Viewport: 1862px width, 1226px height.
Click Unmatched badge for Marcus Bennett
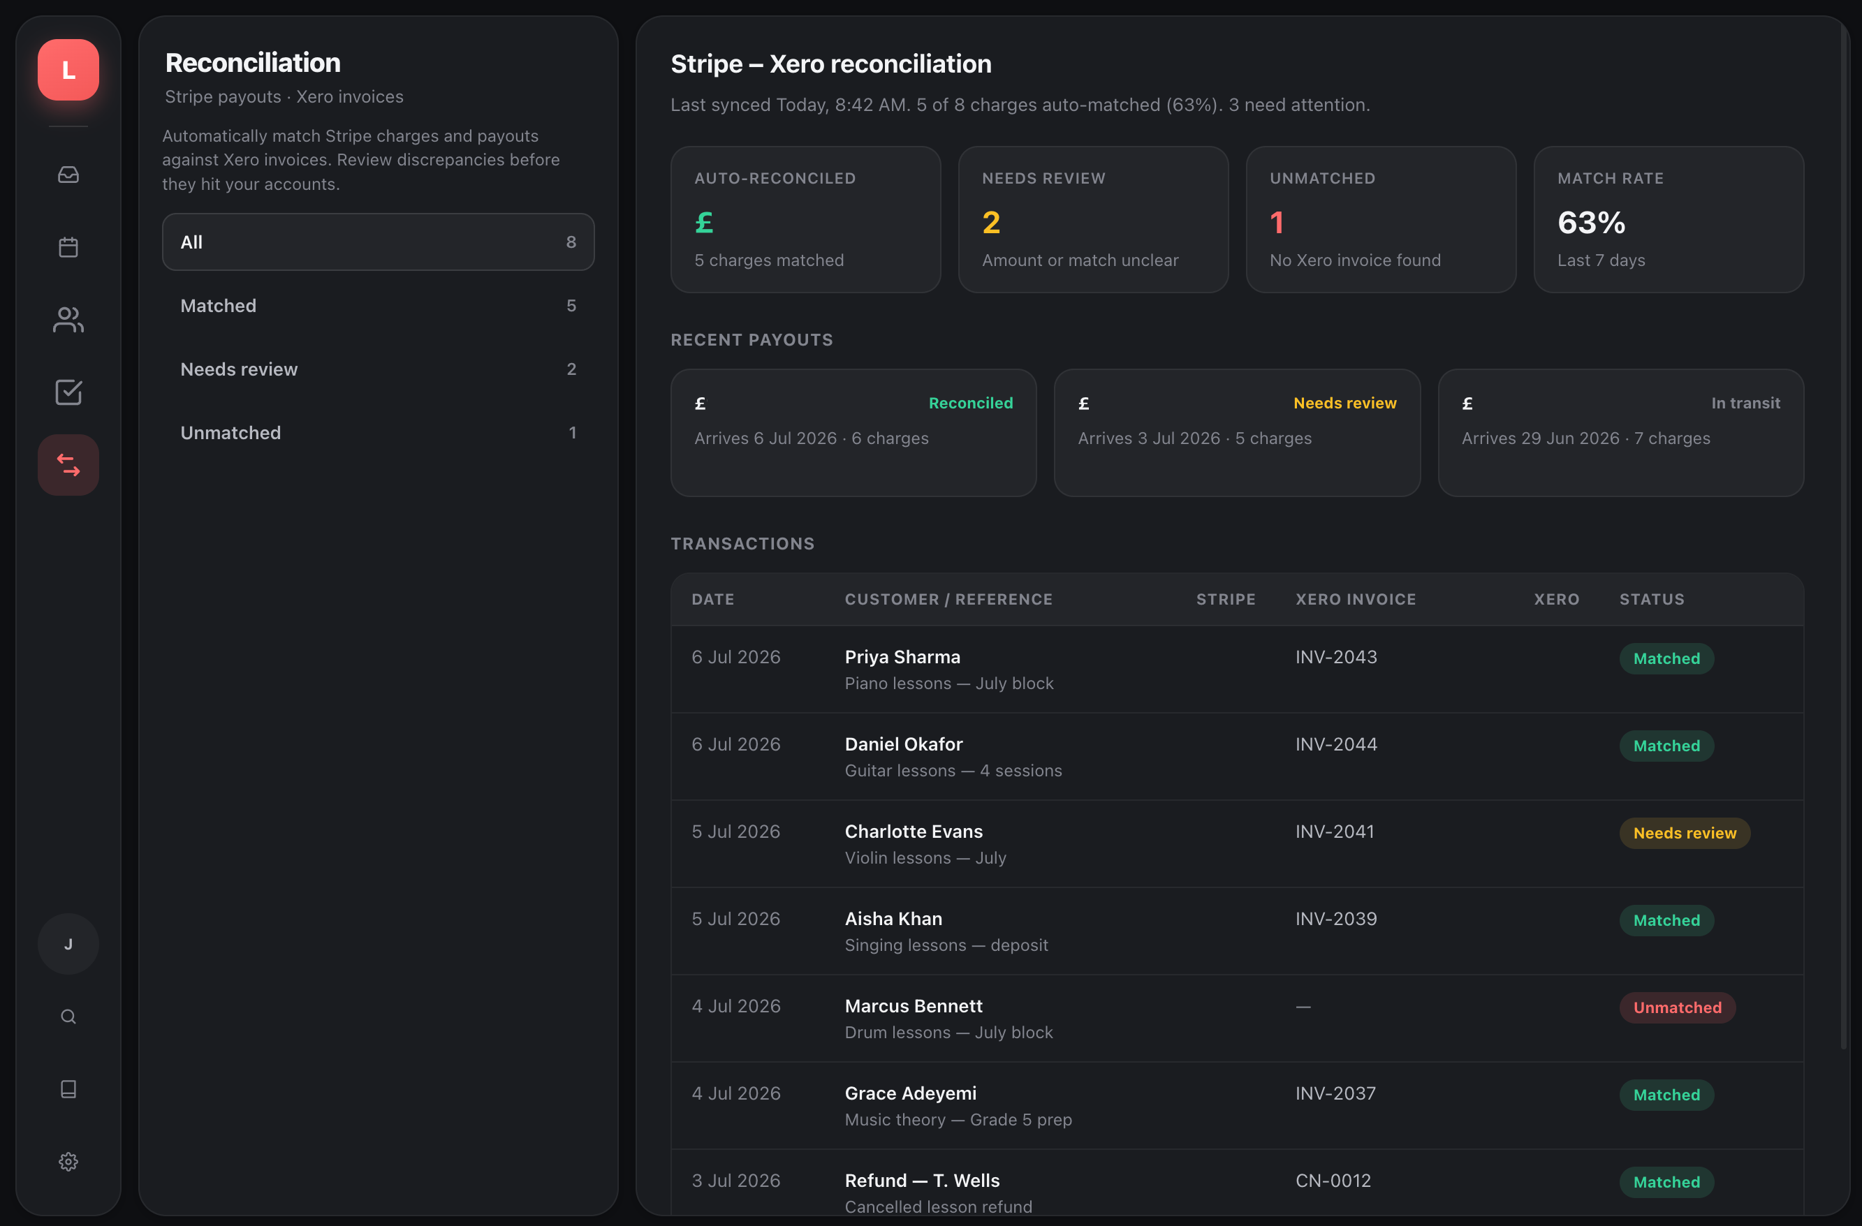tap(1677, 1007)
